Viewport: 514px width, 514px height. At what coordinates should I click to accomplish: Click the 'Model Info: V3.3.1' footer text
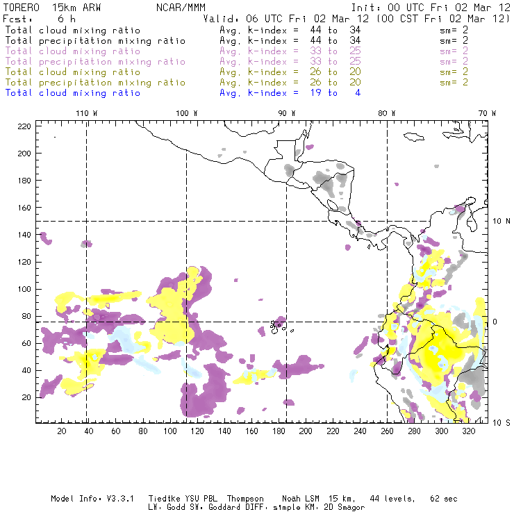92,499
